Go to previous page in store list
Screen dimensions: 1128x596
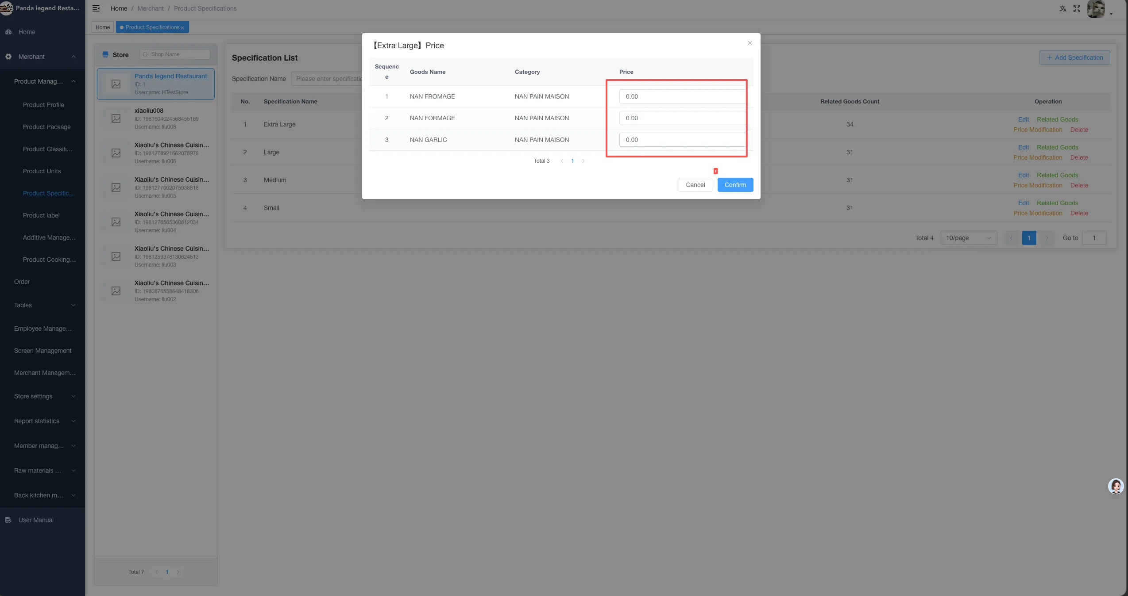point(156,572)
